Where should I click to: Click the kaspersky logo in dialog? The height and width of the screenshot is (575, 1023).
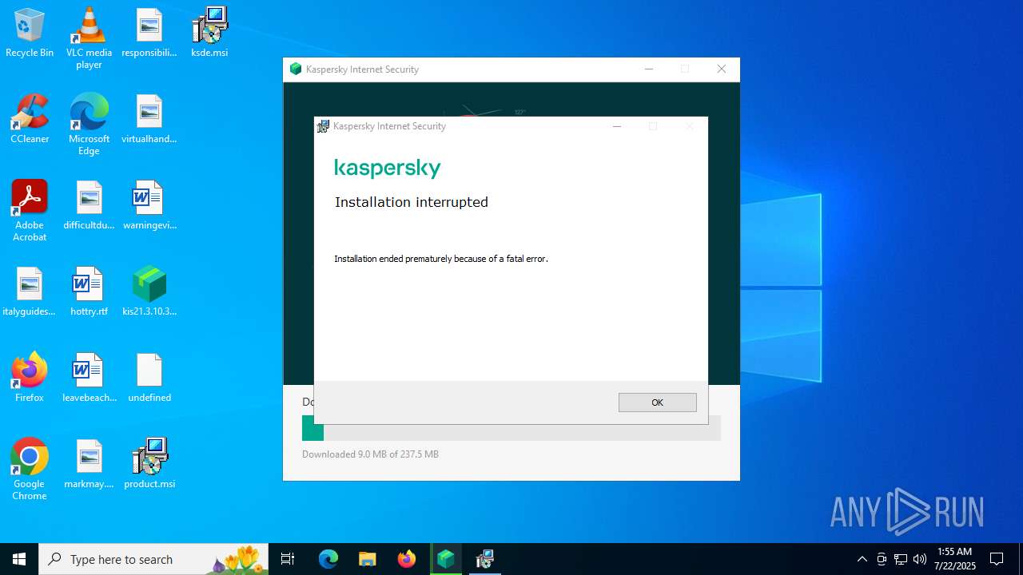[x=388, y=168]
